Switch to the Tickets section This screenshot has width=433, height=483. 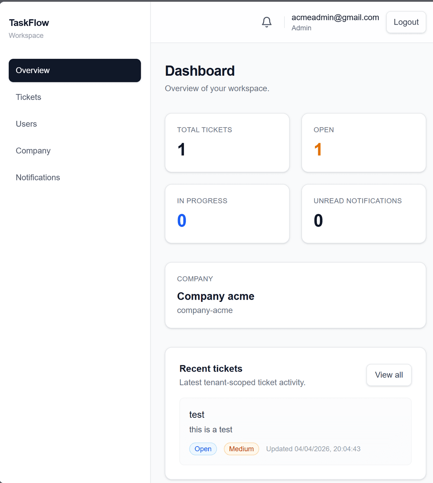[28, 97]
